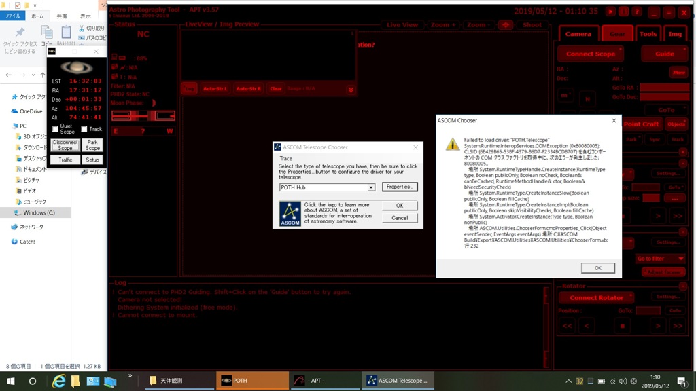Click the rotator stop button

(x=623, y=326)
